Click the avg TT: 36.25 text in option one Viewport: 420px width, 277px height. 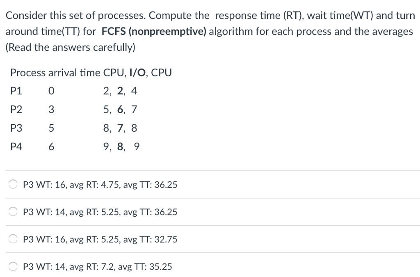(151, 185)
